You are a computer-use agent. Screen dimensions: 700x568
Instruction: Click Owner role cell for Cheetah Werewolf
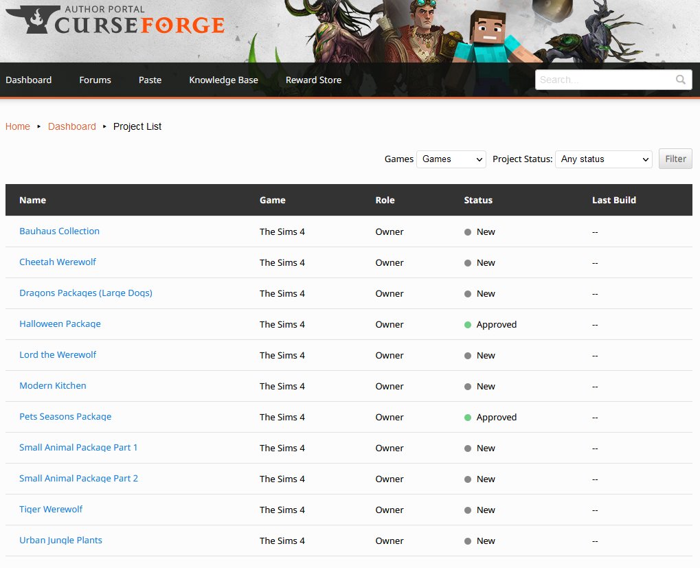[389, 262]
